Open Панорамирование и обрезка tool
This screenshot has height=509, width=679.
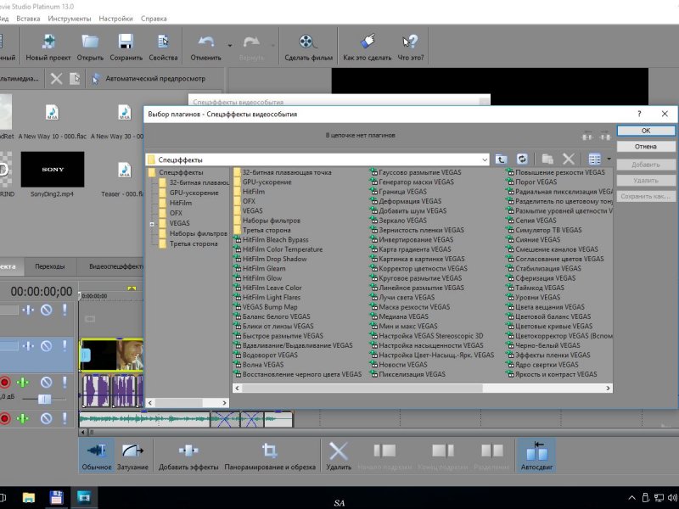pos(270,456)
